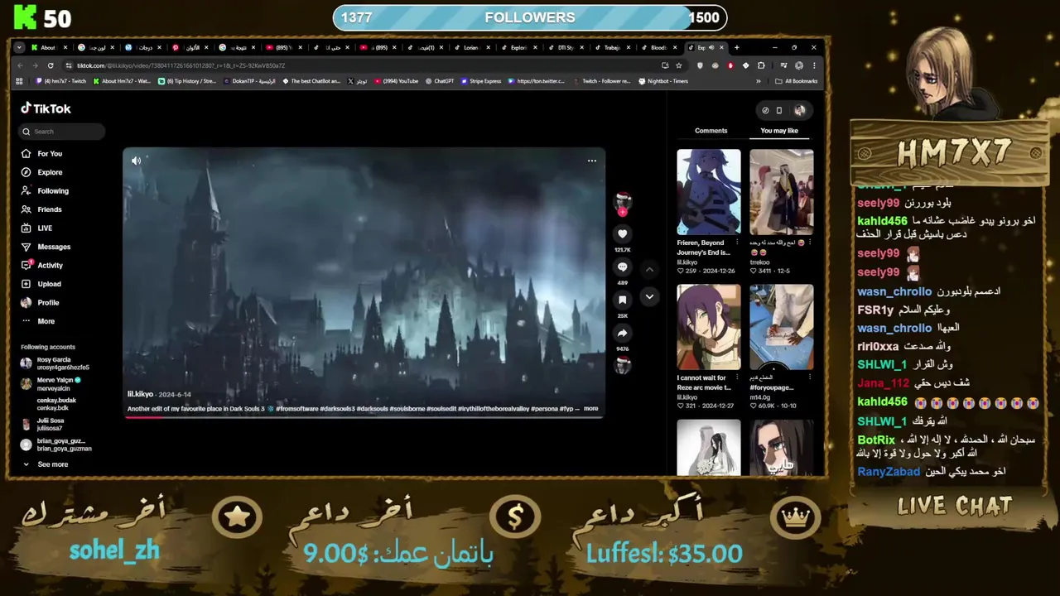The height and width of the screenshot is (596, 1060).
Task: Open the ChatGPT bookmark
Action: (x=439, y=81)
